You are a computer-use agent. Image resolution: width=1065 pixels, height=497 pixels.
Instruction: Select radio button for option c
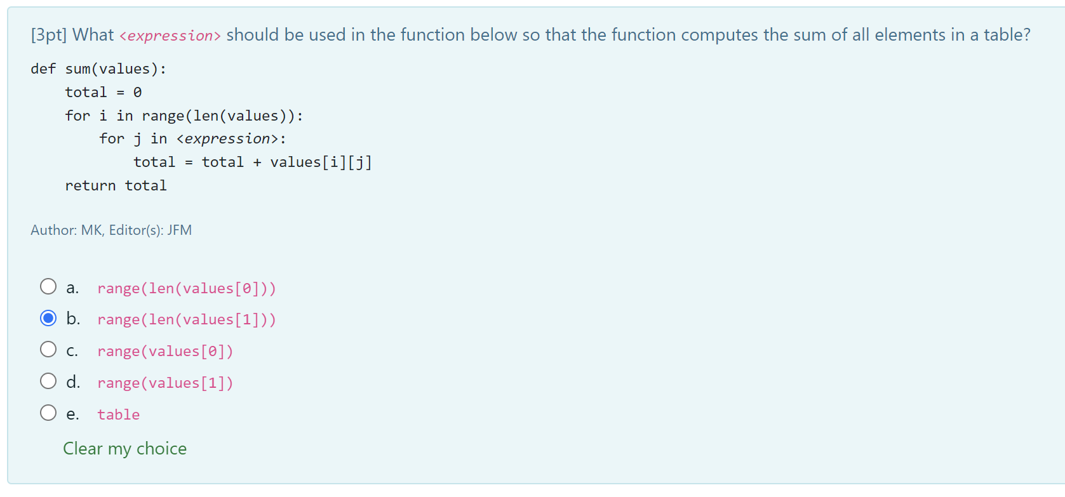coord(48,349)
